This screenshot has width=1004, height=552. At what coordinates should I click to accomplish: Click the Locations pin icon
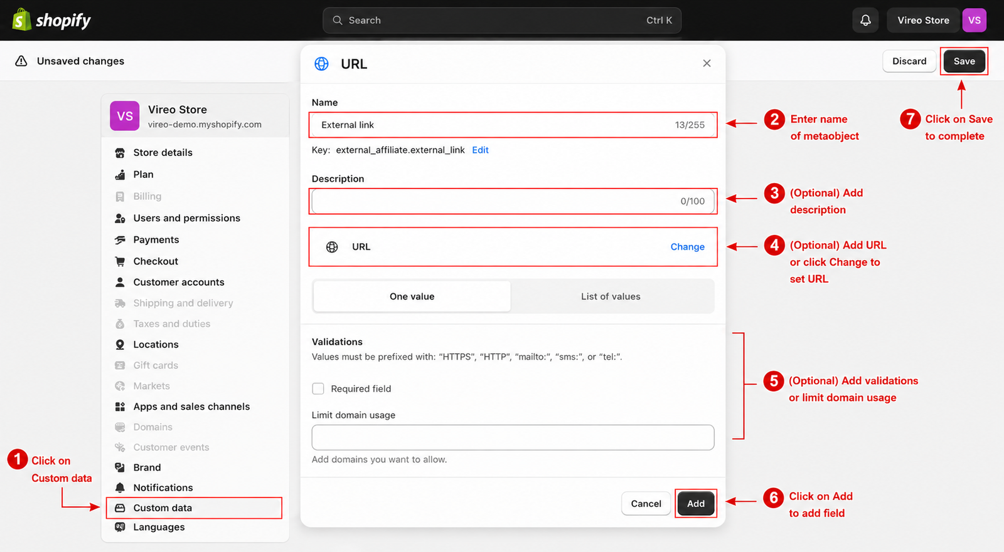[120, 345]
